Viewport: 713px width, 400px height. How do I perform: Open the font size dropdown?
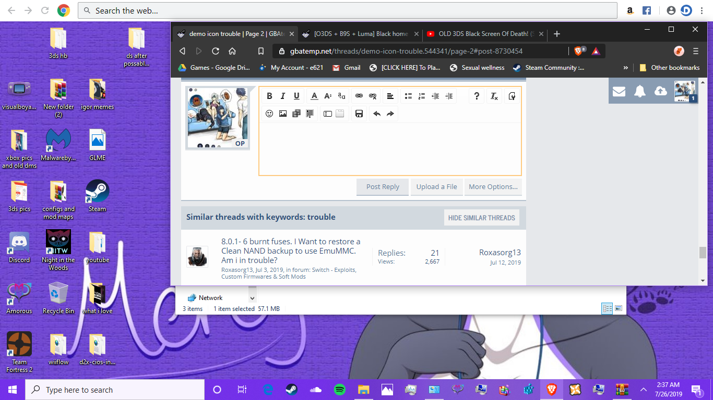click(328, 96)
